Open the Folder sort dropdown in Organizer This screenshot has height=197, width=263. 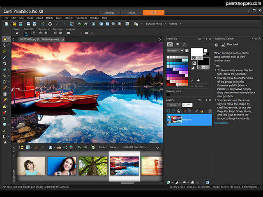pyautogui.click(x=114, y=147)
